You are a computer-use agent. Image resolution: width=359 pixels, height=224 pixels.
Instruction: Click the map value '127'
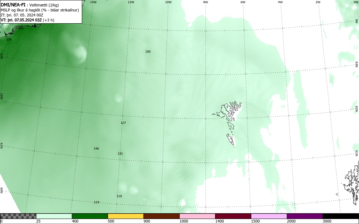[x=123, y=123]
